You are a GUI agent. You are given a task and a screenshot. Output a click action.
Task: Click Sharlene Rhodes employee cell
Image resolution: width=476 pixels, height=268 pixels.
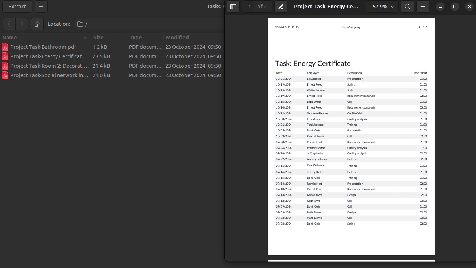(x=317, y=113)
